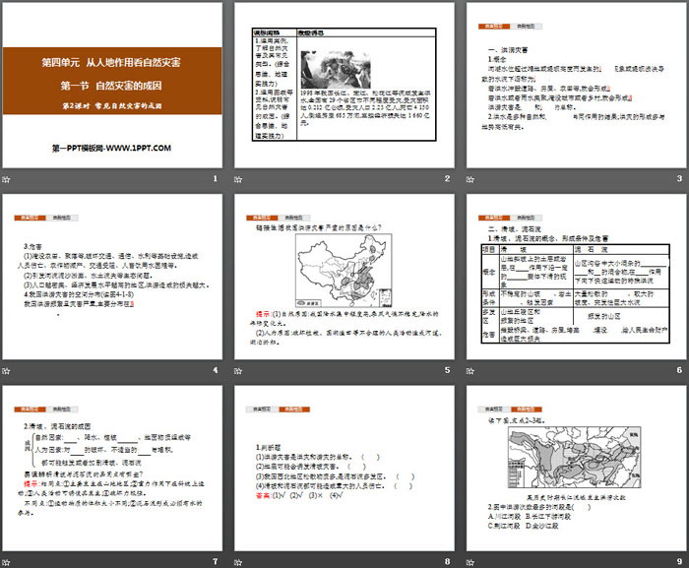Click the orange tab on slide 6
This screenshot has height=568, width=689.
point(494,218)
